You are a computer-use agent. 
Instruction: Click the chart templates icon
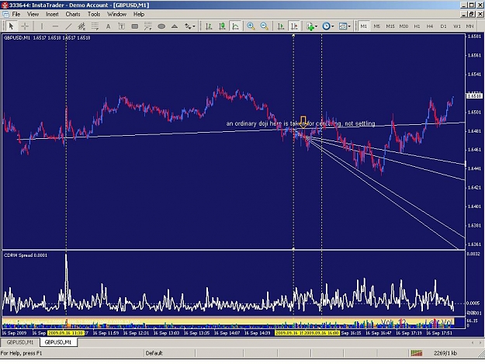[342, 26]
